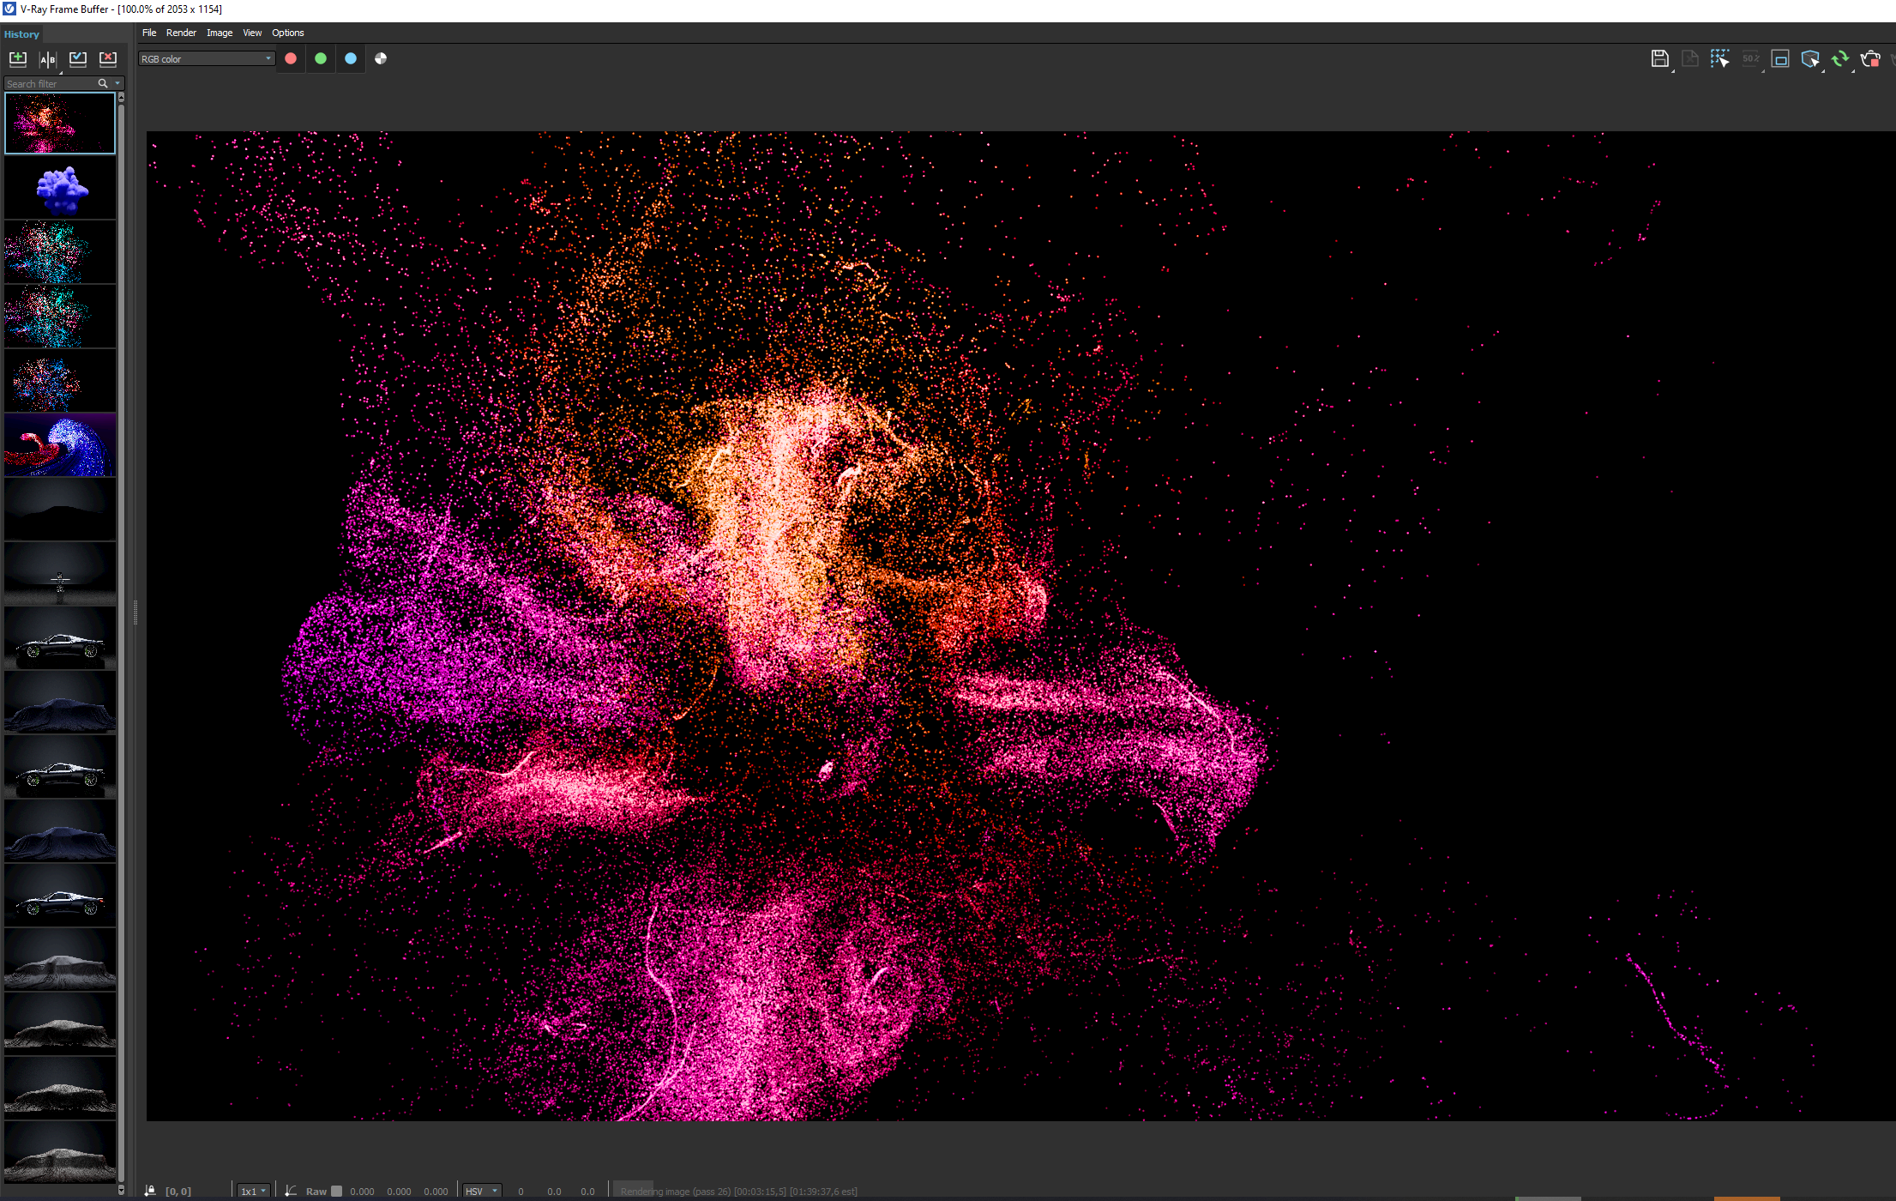Click the 50% test resolution icon

coord(1750,58)
